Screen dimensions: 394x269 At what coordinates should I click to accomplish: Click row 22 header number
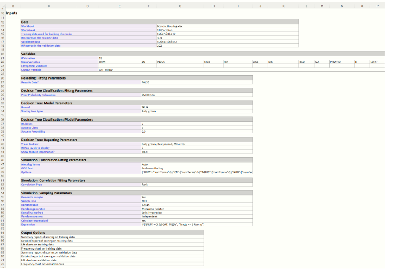[2, 62]
